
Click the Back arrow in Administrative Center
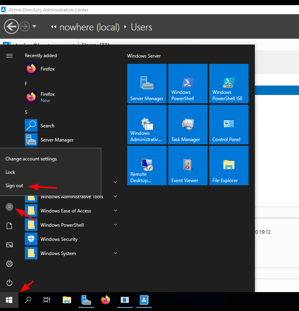coord(11,26)
